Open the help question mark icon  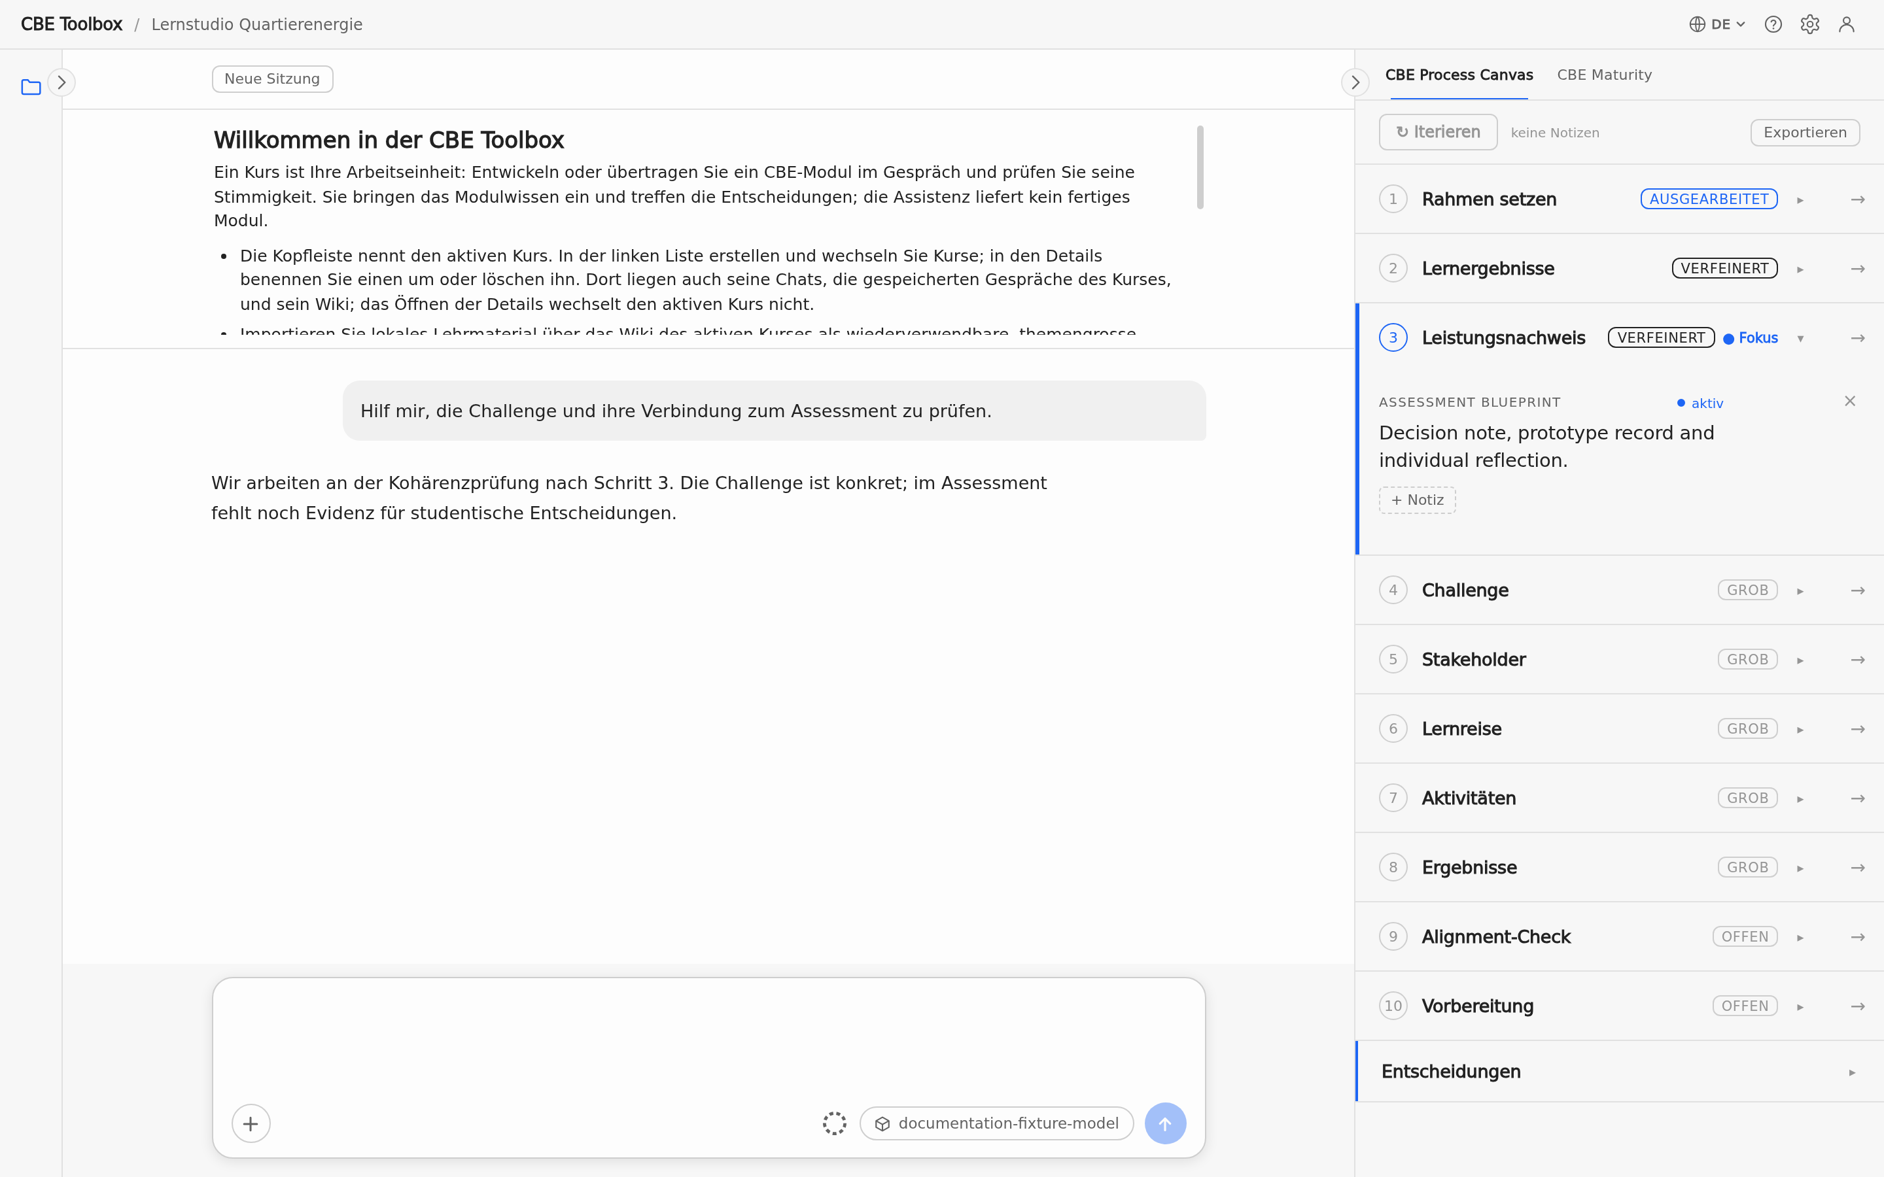point(1773,24)
